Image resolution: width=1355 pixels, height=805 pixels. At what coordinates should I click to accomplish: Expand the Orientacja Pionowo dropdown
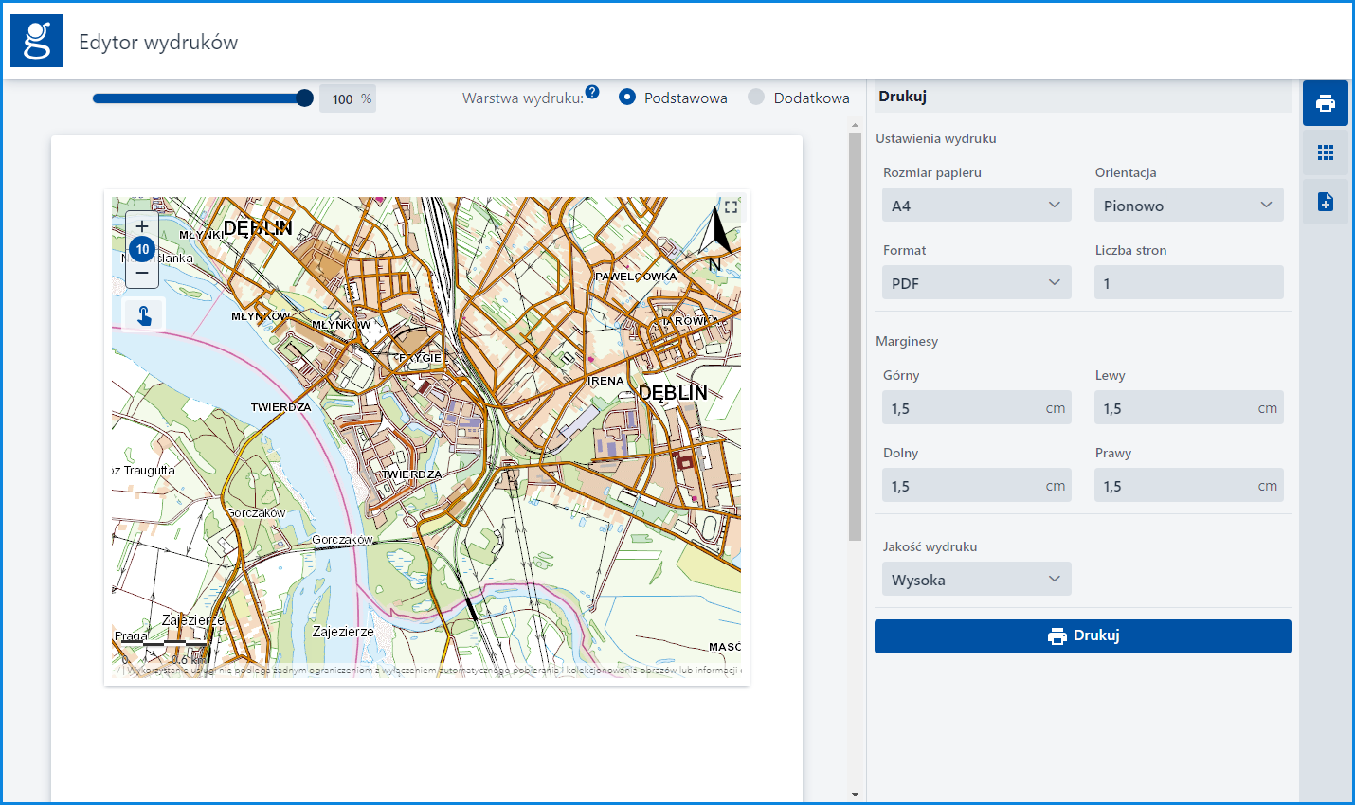1188,206
